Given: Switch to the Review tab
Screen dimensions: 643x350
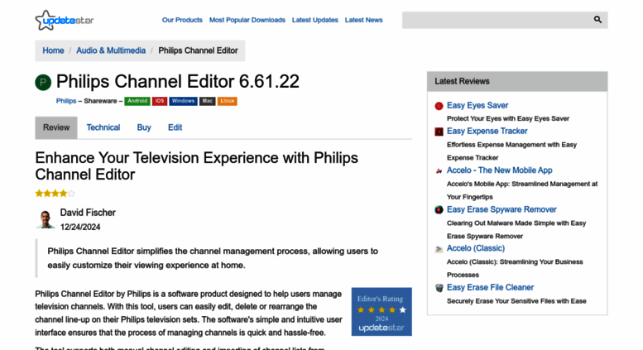Looking at the screenshot, I should pos(56,127).
